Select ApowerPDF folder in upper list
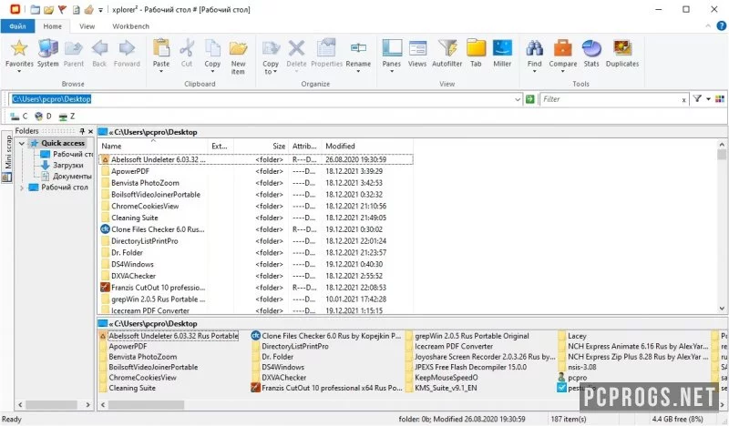The width and height of the screenshot is (729, 426). [x=255, y=171]
